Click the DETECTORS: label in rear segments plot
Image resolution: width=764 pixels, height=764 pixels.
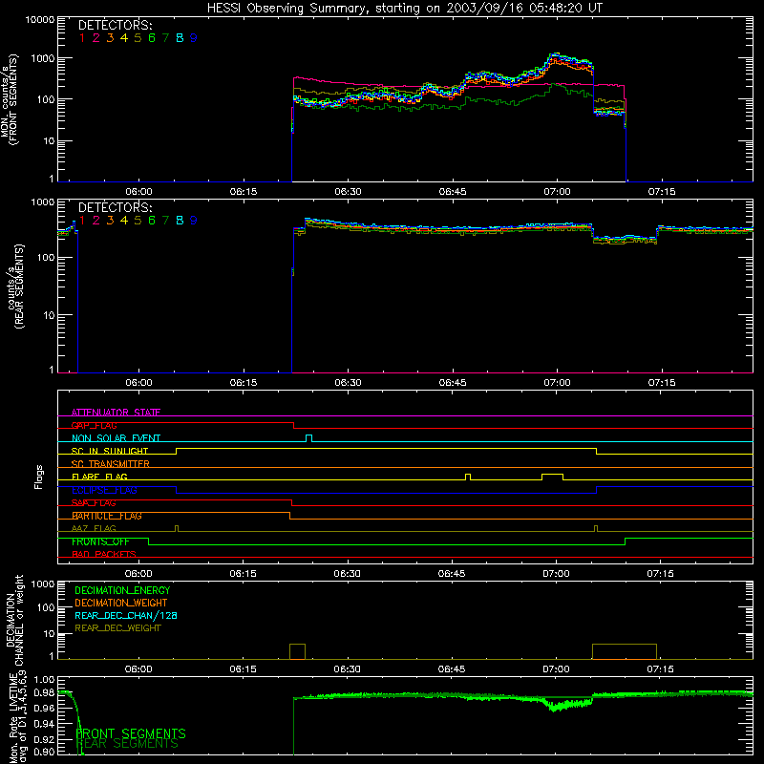click(115, 207)
